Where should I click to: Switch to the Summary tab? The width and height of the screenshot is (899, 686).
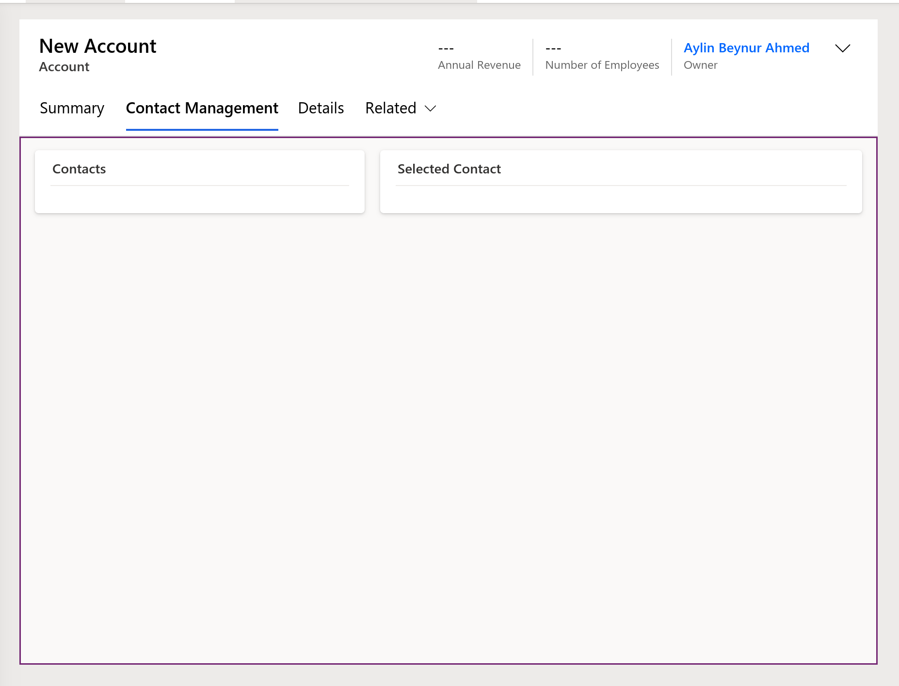(x=72, y=108)
